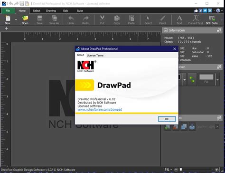Open the File menu tab
Image resolution: width=225 pixels, height=173 pixels.
click(8, 11)
